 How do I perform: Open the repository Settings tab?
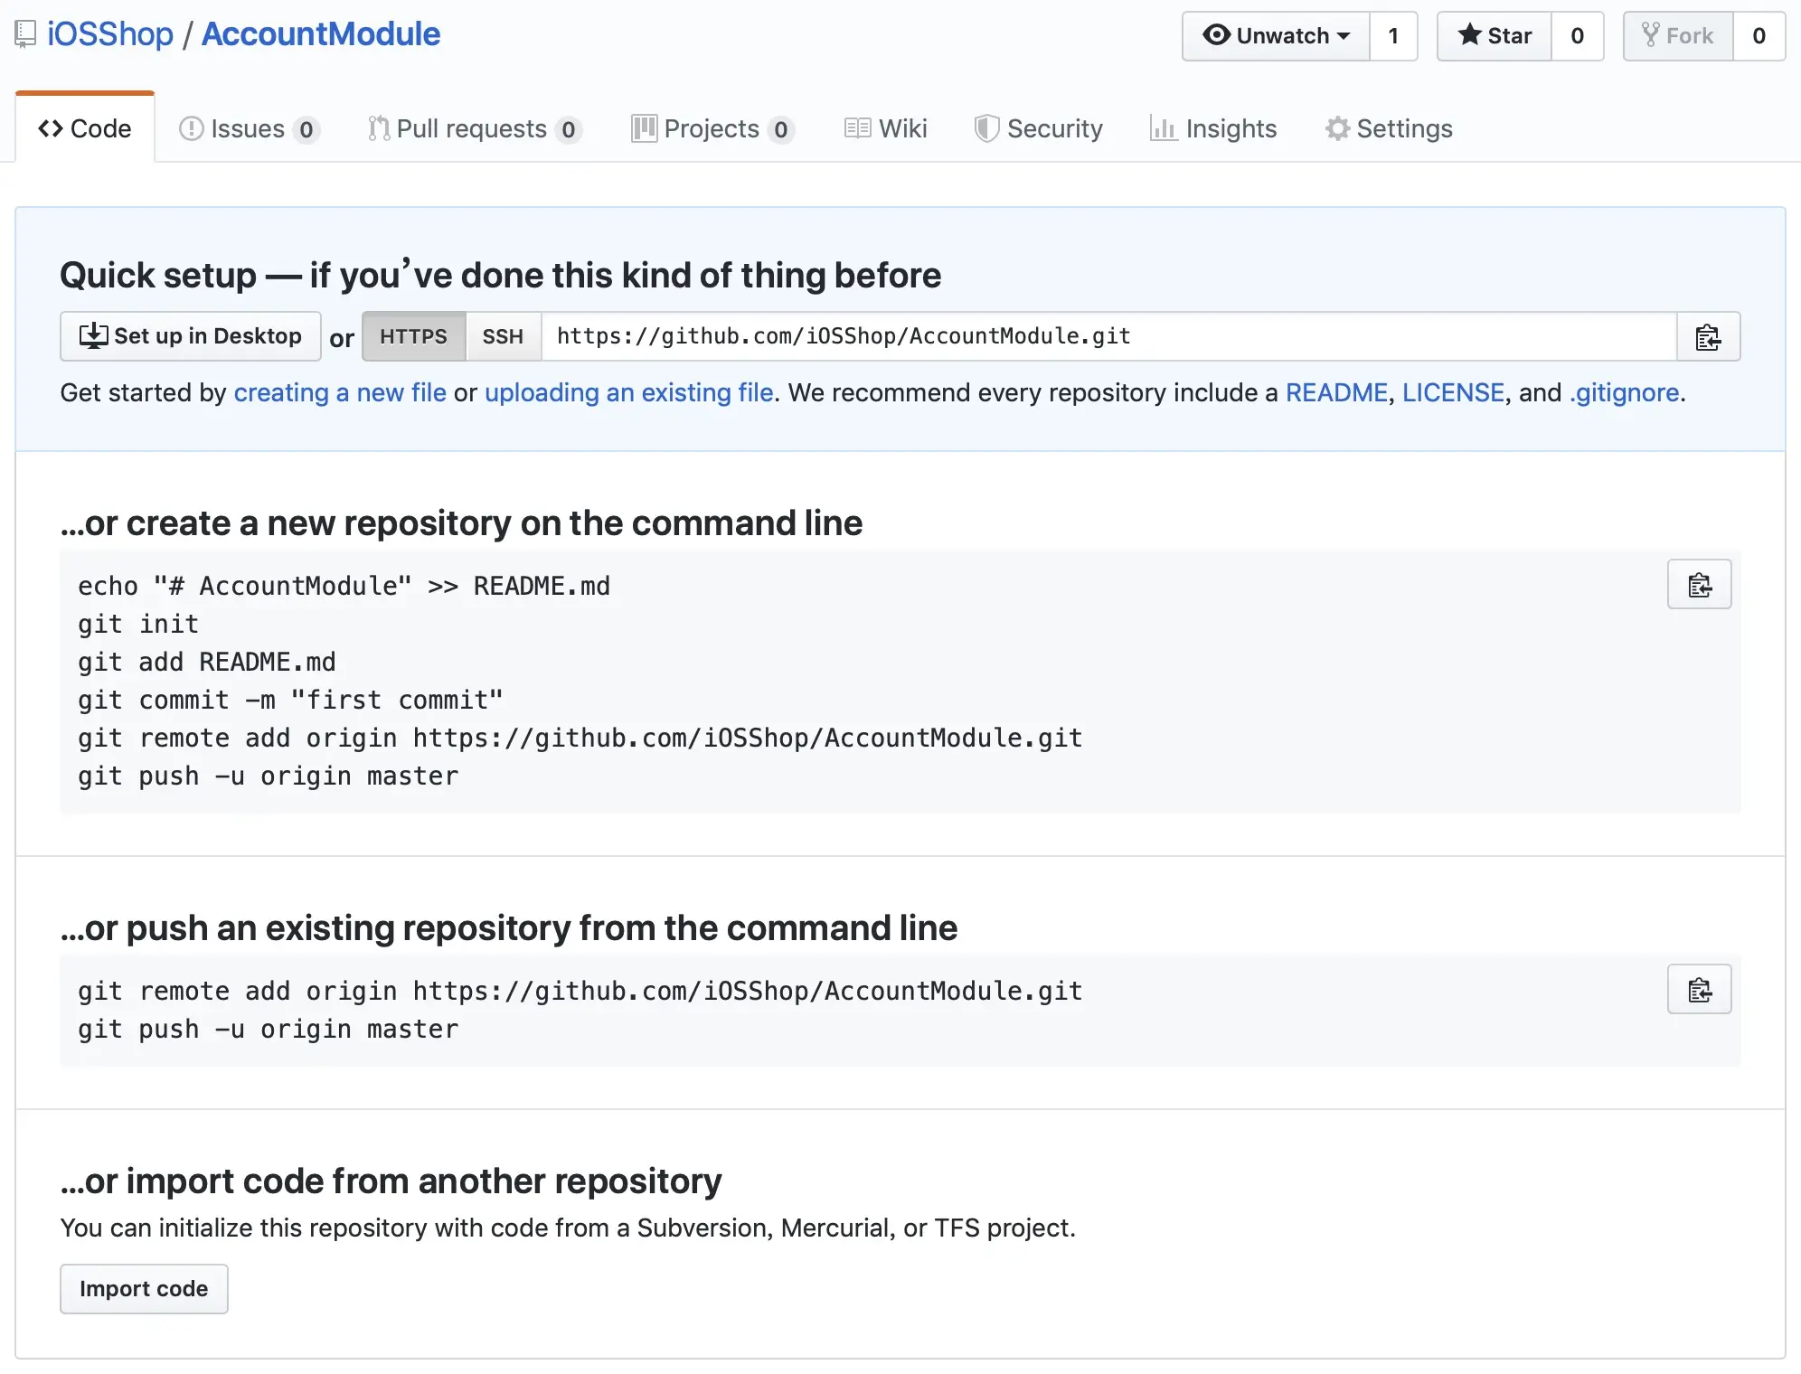click(1389, 128)
